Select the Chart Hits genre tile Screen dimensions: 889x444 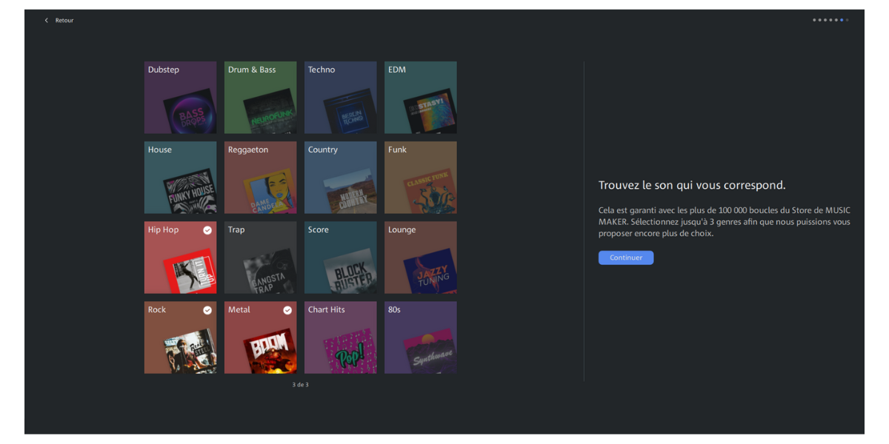pos(340,337)
